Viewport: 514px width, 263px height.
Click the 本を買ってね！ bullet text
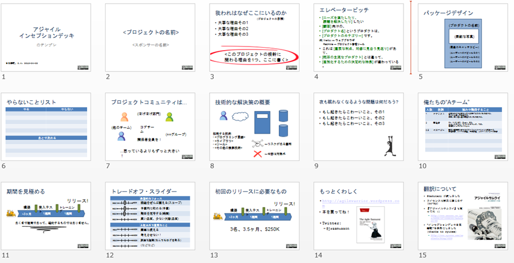(336, 212)
